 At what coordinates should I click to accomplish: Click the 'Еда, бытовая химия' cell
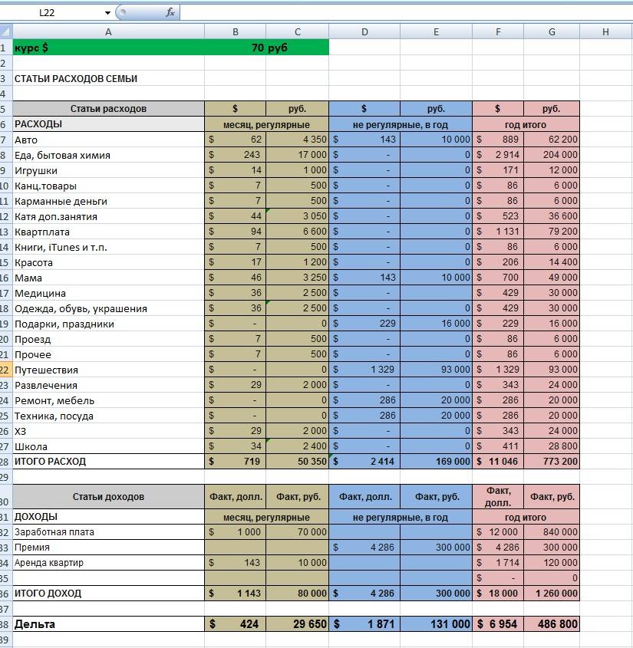pyautogui.click(x=108, y=155)
